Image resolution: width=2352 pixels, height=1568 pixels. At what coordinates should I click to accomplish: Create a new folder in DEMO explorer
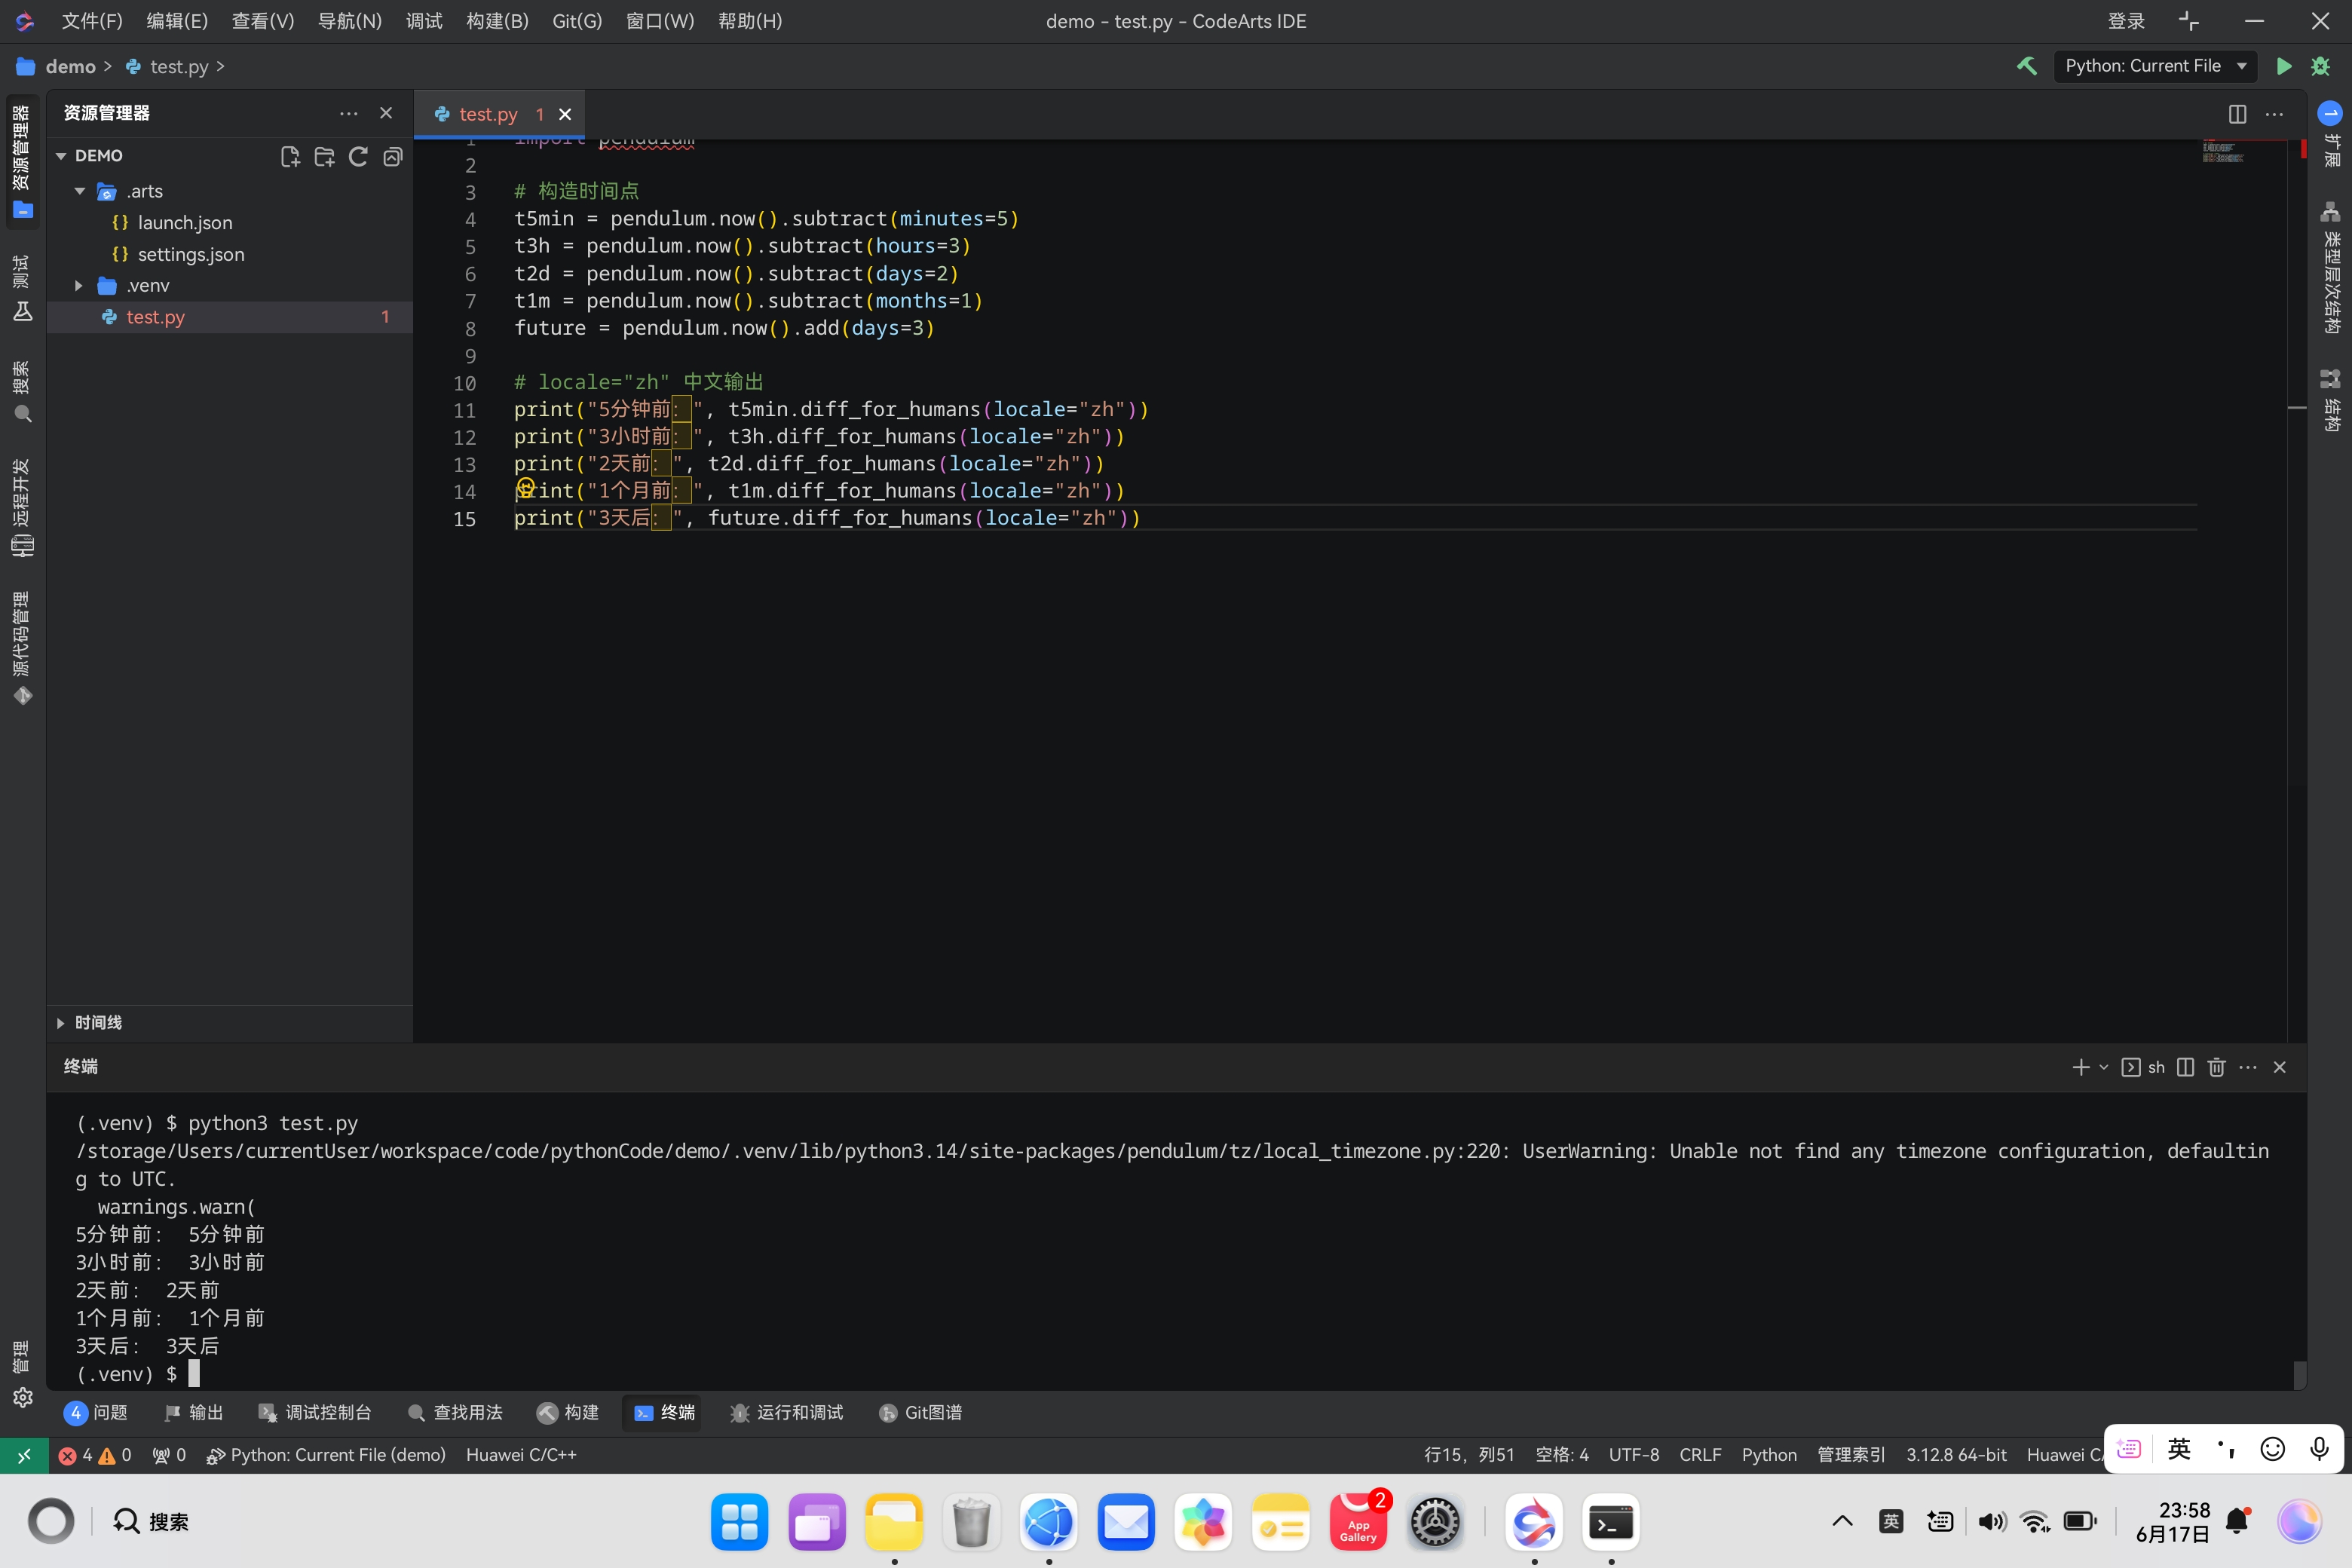324,156
